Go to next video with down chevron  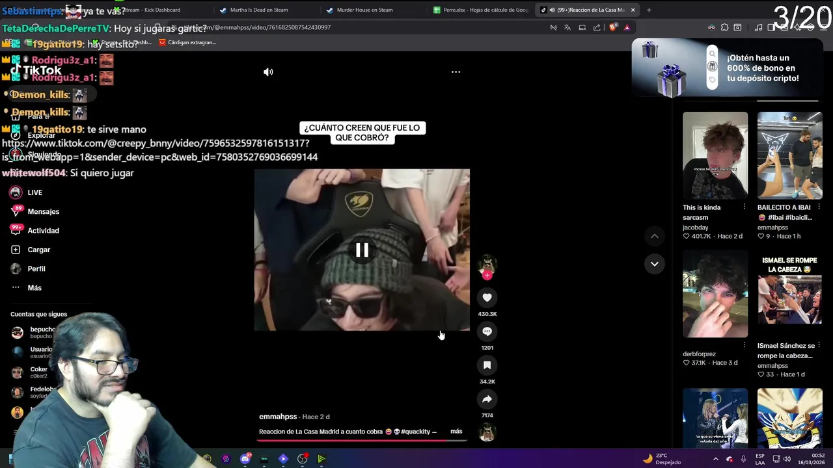(x=654, y=264)
